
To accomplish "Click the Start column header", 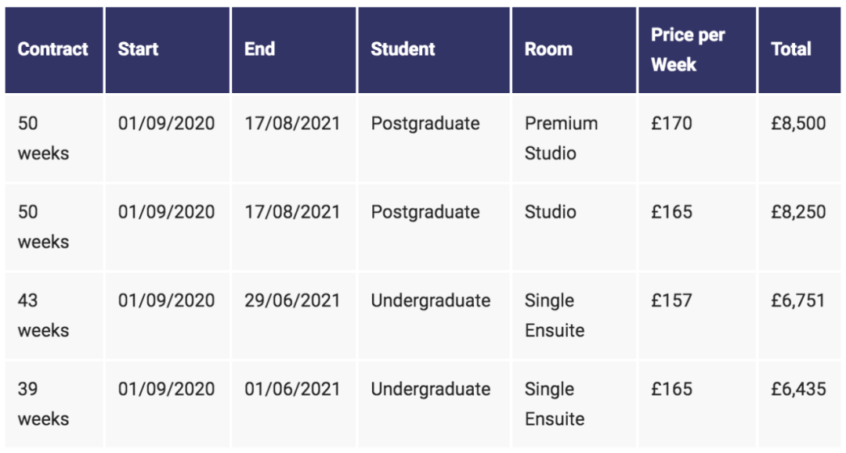I will click(x=168, y=50).
